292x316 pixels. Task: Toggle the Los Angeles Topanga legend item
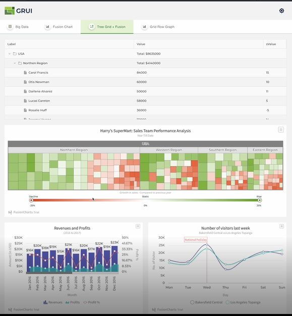tap(243, 302)
